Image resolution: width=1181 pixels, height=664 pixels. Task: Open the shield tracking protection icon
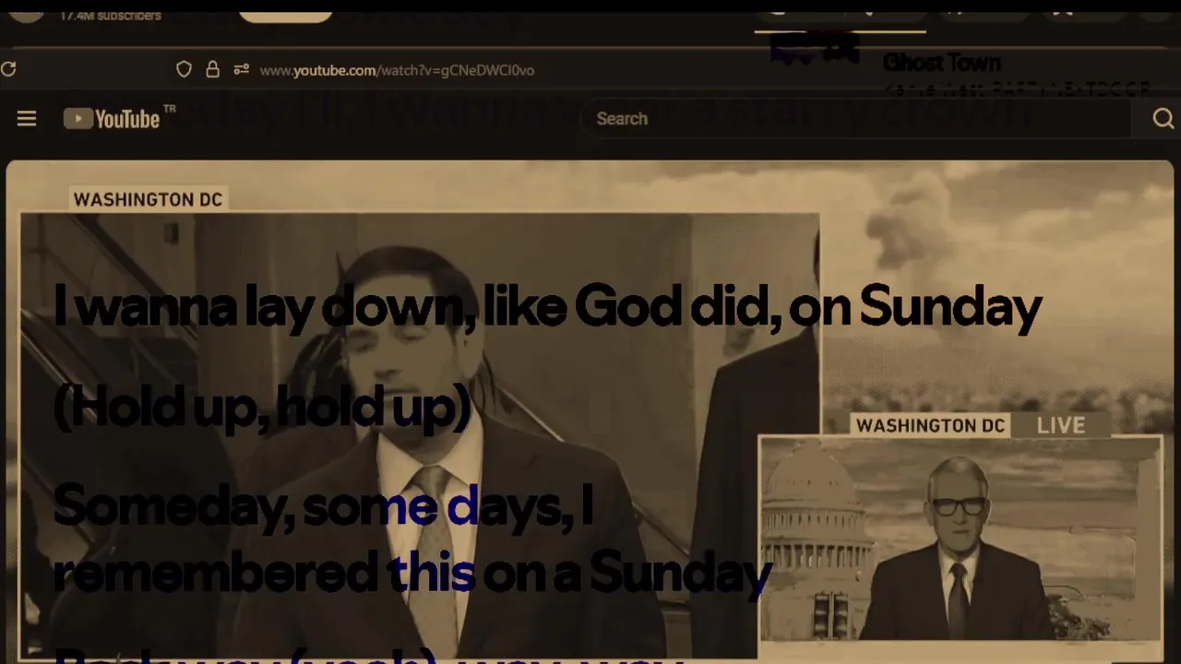tap(184, 69)
